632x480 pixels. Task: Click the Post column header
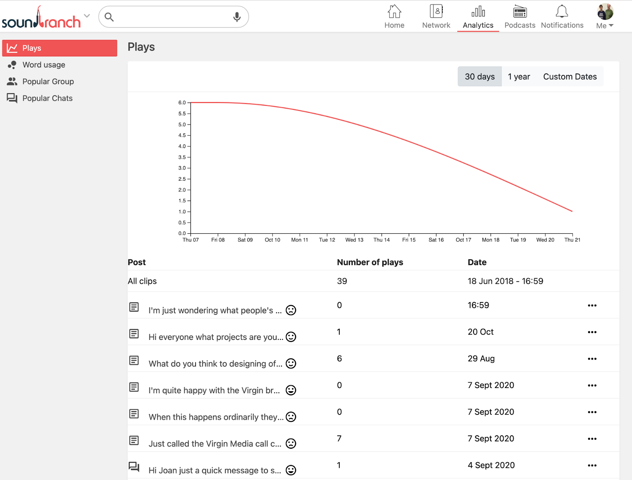(x=137, y=262)
